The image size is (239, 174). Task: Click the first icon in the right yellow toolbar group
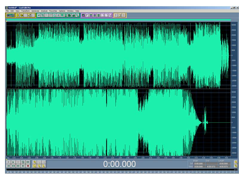[x=116, y=15]
